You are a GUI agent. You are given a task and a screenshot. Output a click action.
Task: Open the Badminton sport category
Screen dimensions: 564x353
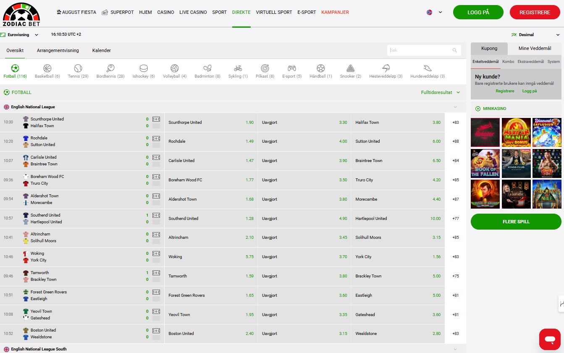tap(207, 68)
